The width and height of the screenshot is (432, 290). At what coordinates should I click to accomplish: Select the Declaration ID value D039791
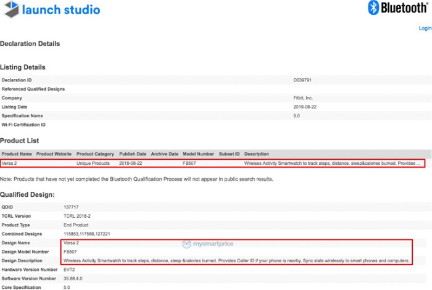302,80
